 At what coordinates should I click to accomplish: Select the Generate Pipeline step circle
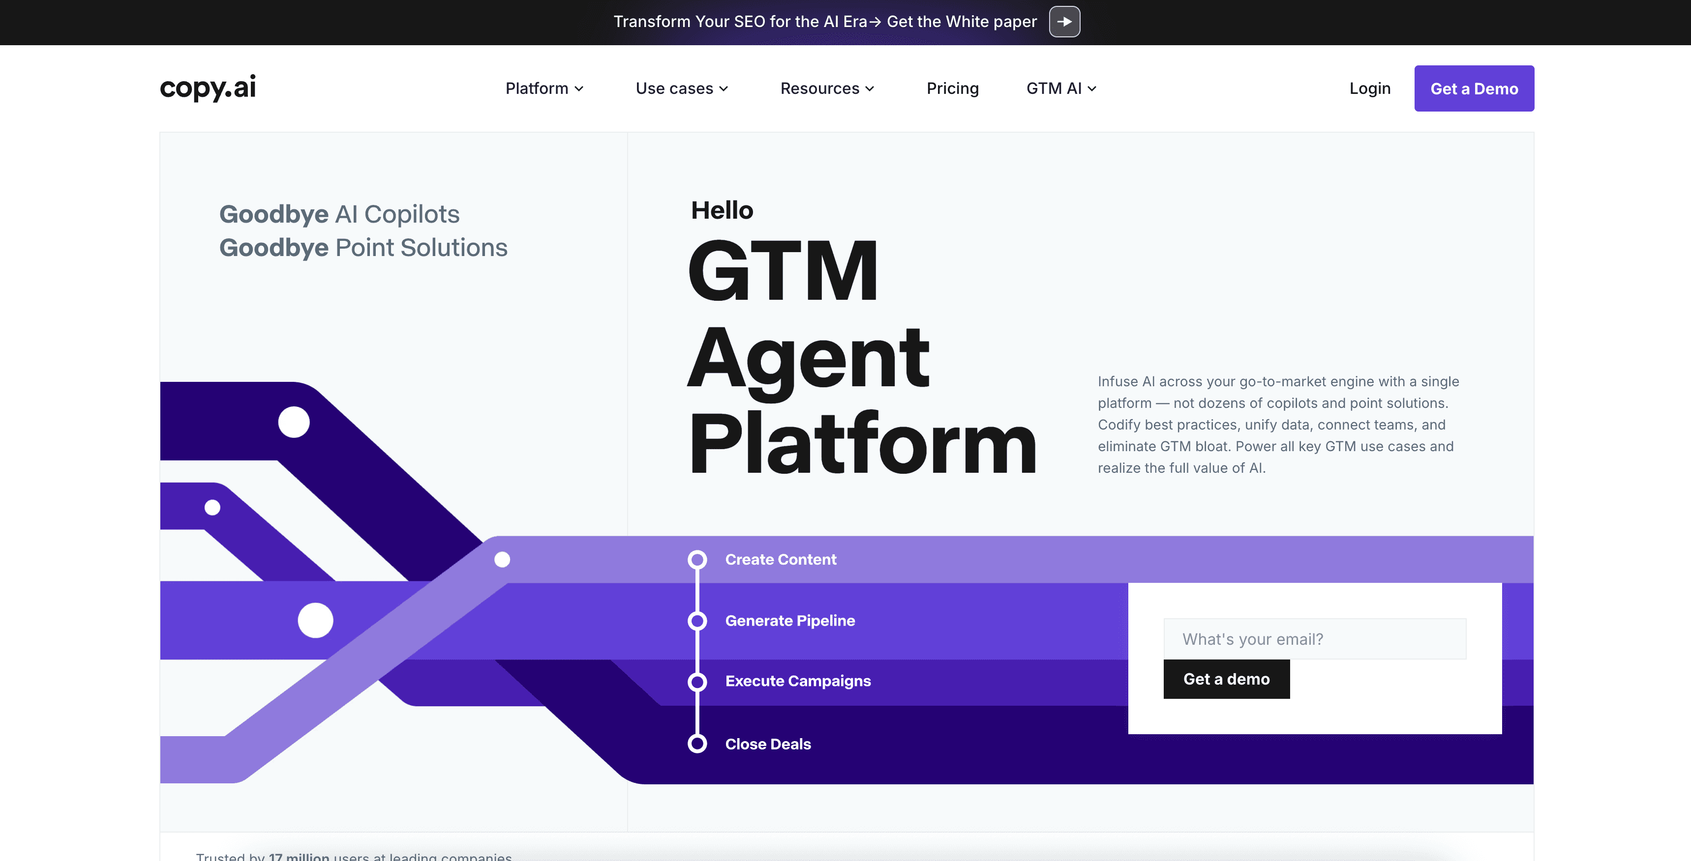tap(697, 620)
